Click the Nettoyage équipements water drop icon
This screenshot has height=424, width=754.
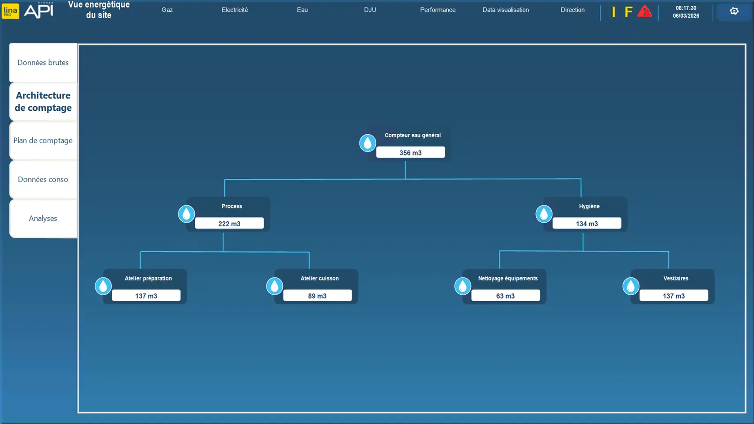tap(462, 286)
